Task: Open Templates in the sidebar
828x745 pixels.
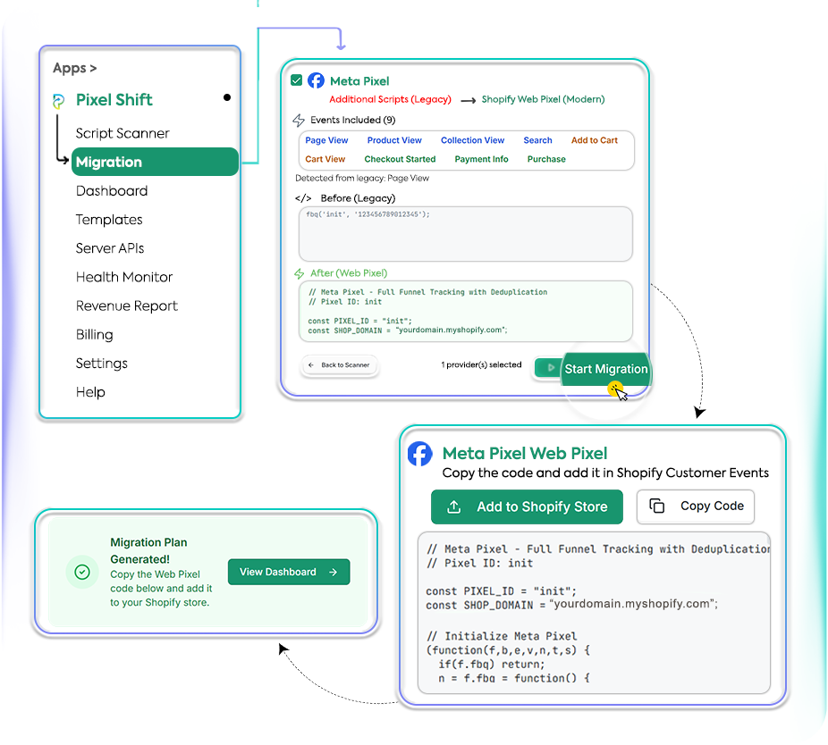Action: 109,220
